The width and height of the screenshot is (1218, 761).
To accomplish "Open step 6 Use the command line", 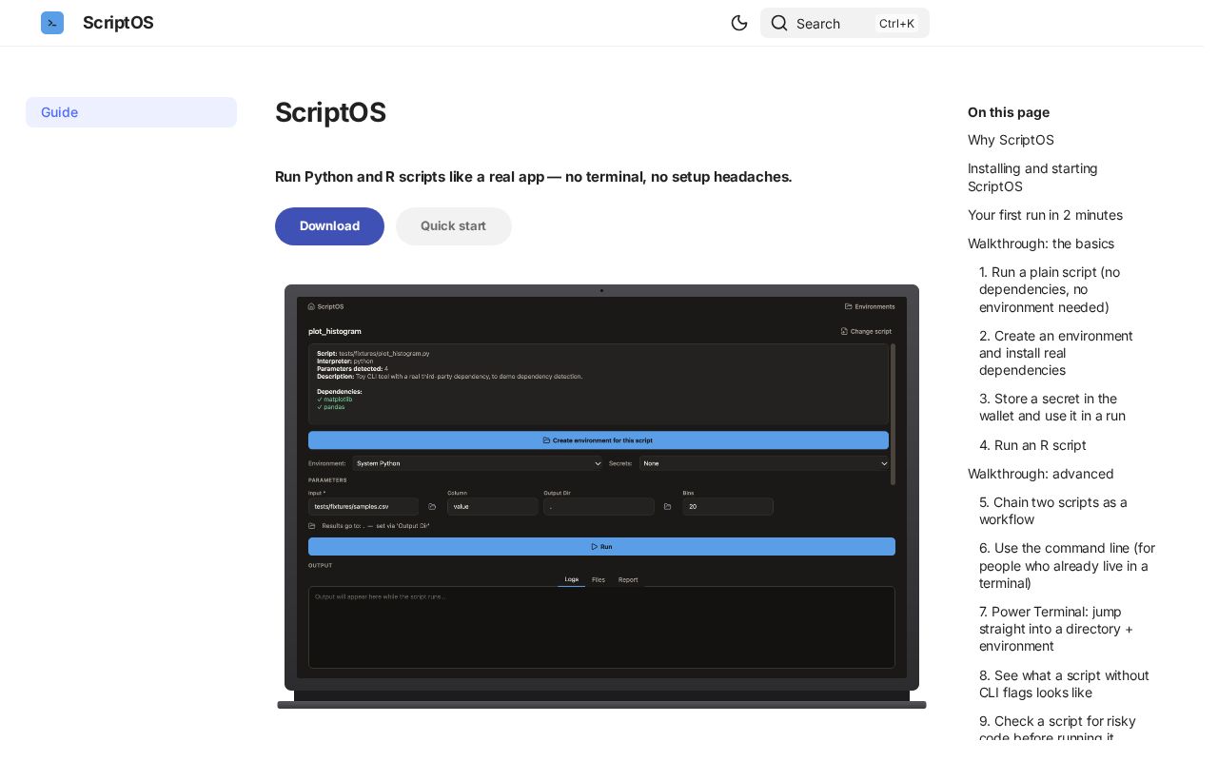I will click(x=1068, y=565).
